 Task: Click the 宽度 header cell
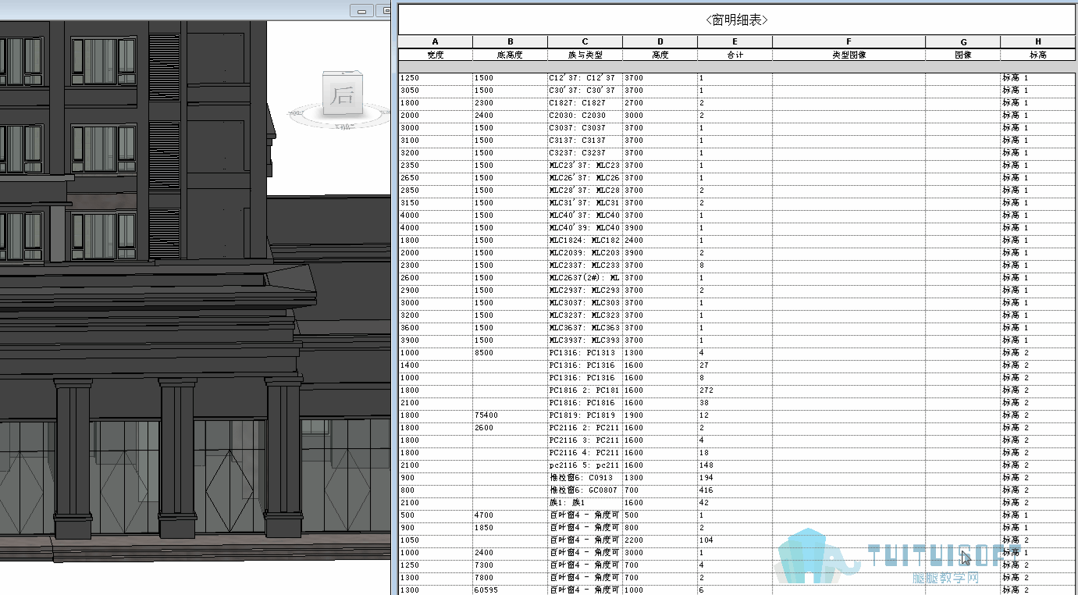435,55
